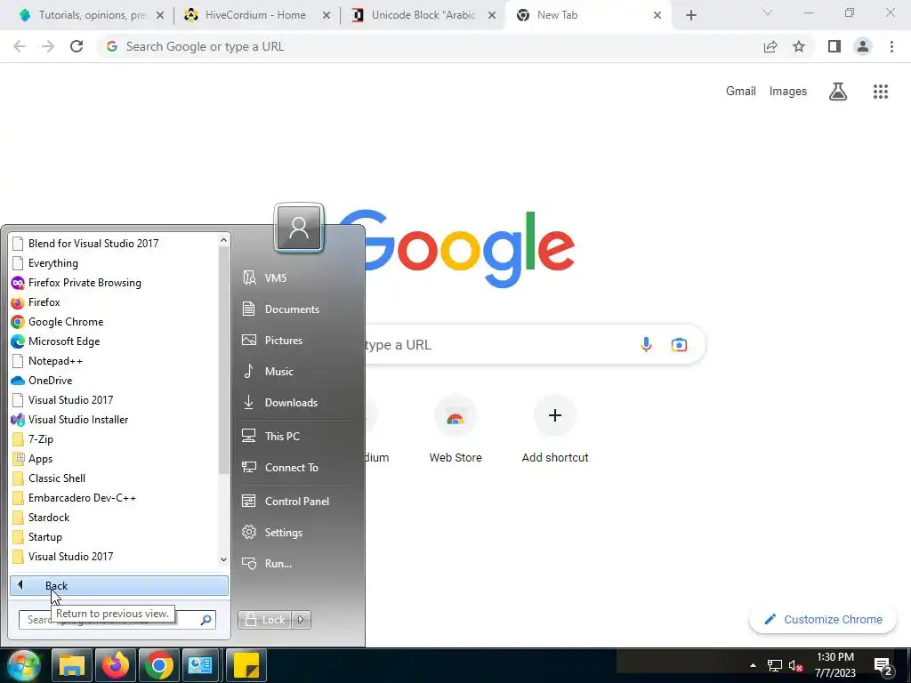Open a new browser tab
Viewport: 911px width, 683px height.
point(690,16)
